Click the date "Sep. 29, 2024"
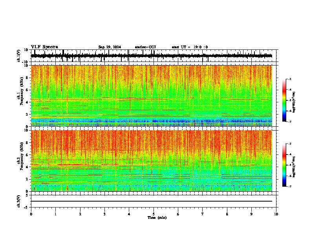 [110, 47]
